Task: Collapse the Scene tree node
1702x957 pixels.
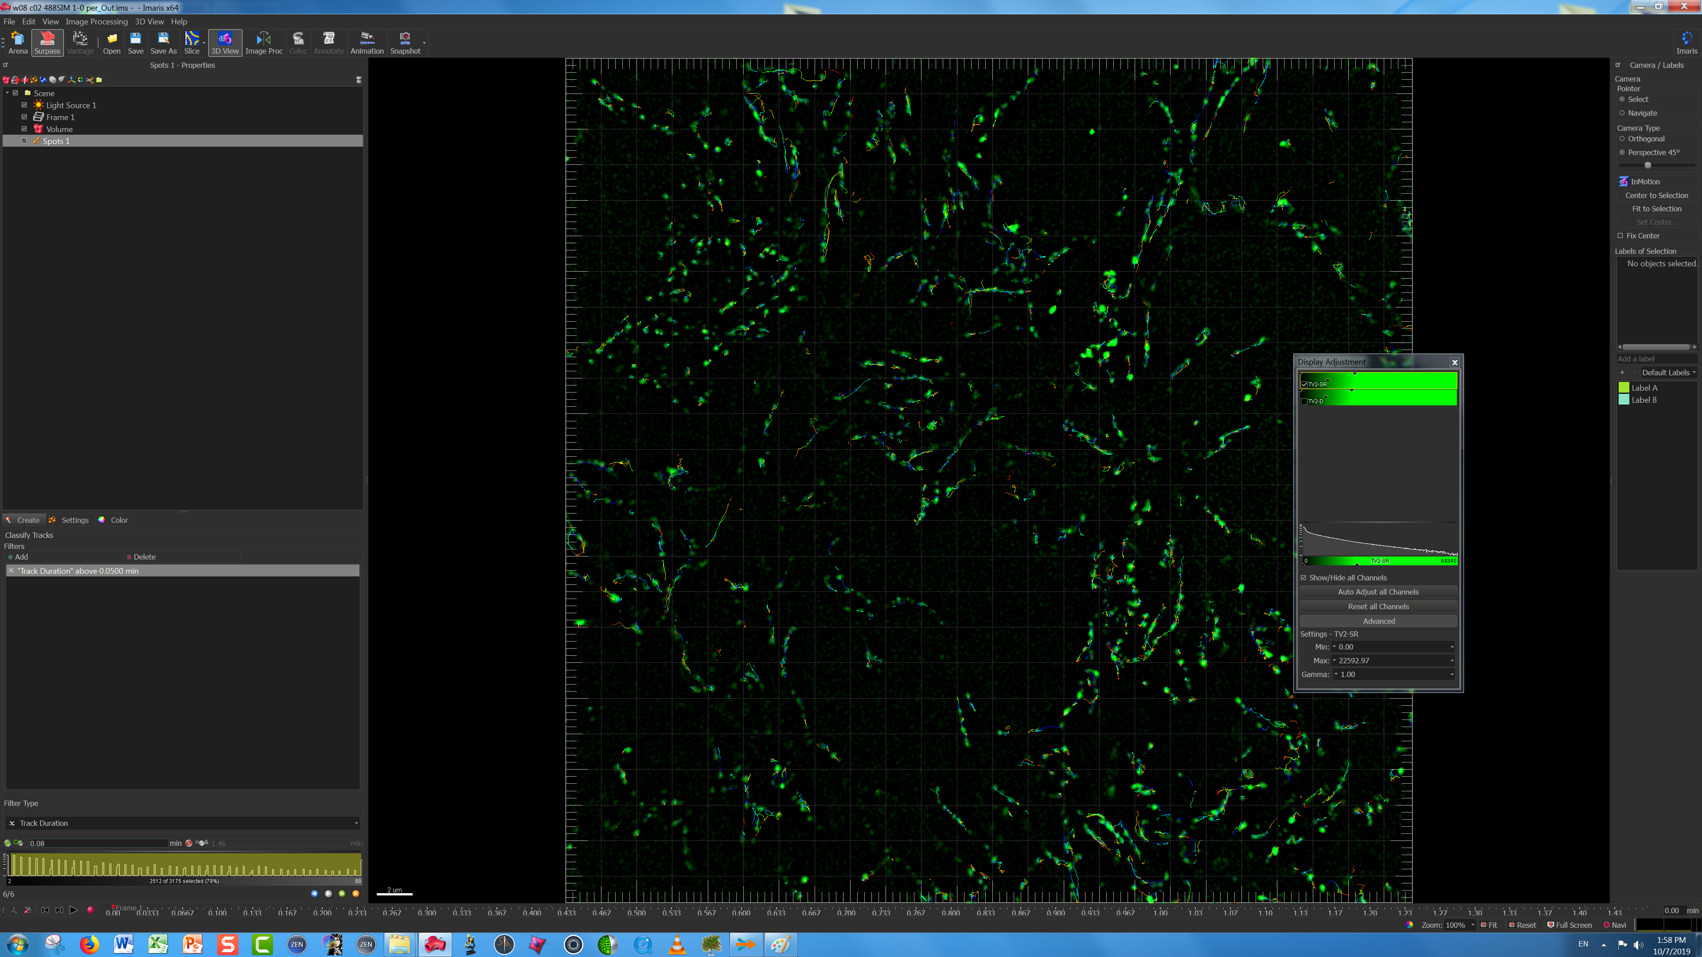Action: tap(7, 93)
